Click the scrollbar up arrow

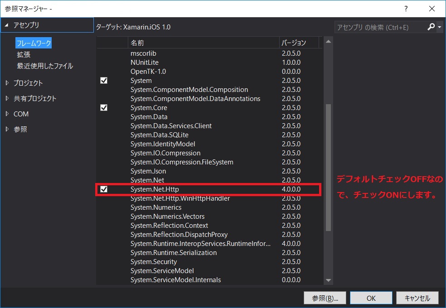[x=328, y=42]
